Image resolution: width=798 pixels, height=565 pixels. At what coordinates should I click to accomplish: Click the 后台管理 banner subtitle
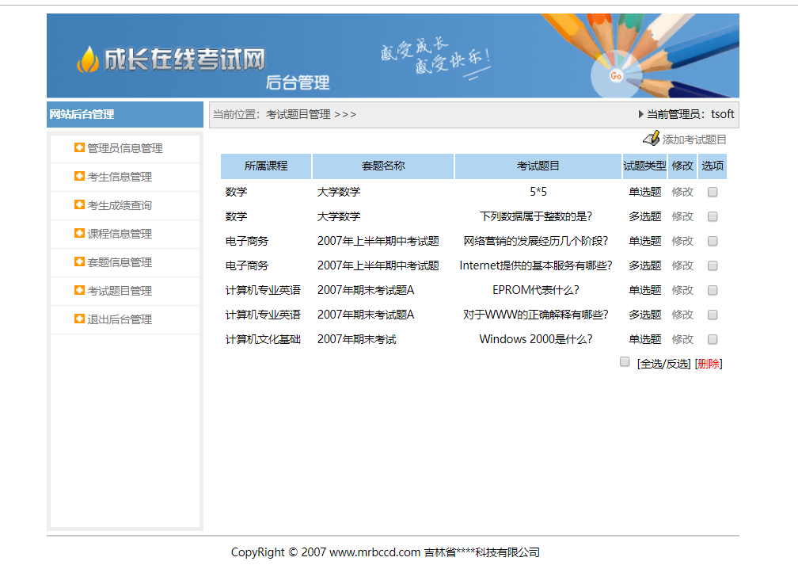pyautogui.click(x=298, y=82)
